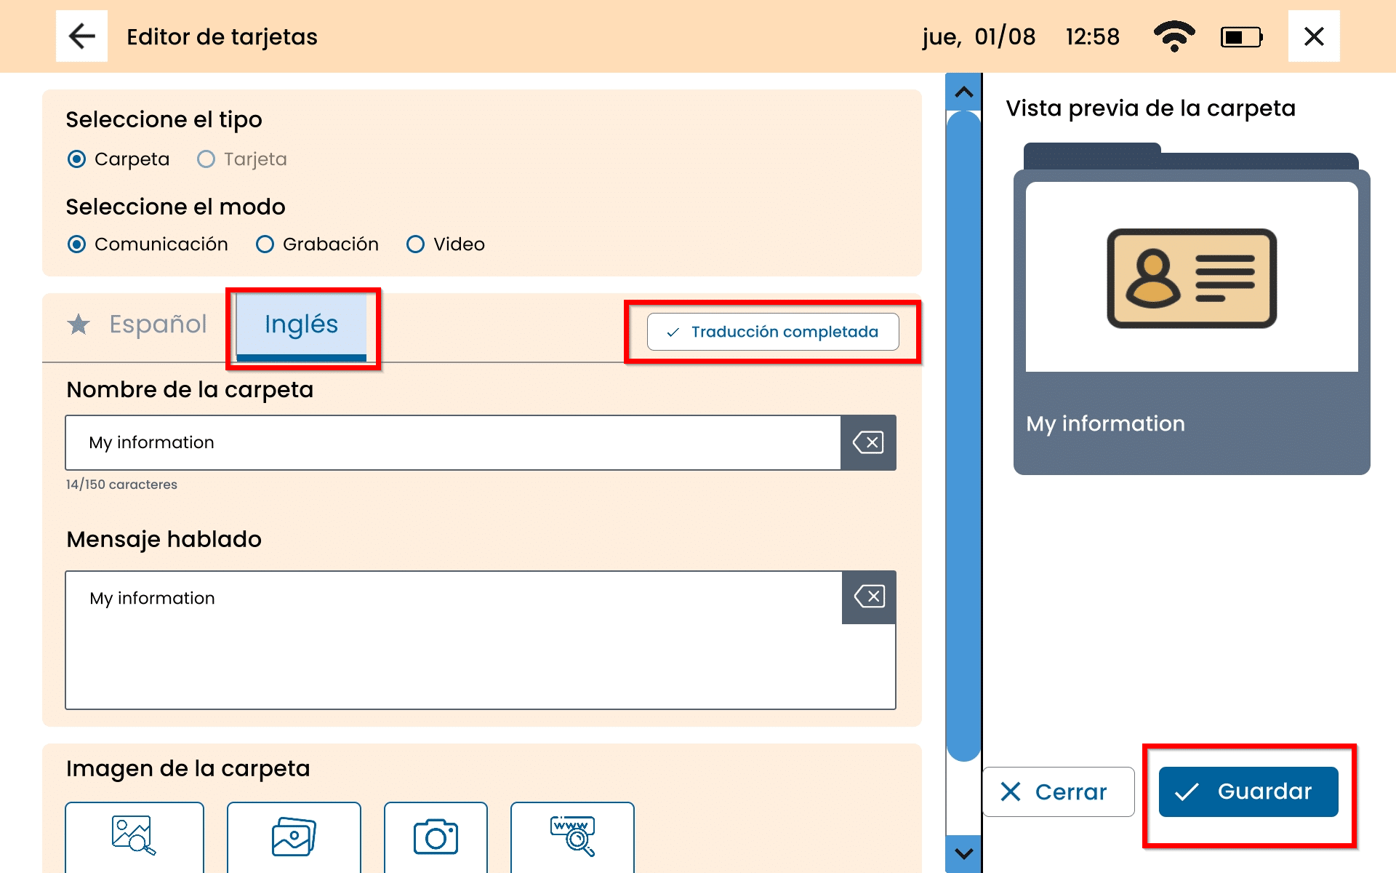This screenshot has height=873, width=1396.
Task: Open the camera image option
Action: pyautogui.click(x=436, y=837)
